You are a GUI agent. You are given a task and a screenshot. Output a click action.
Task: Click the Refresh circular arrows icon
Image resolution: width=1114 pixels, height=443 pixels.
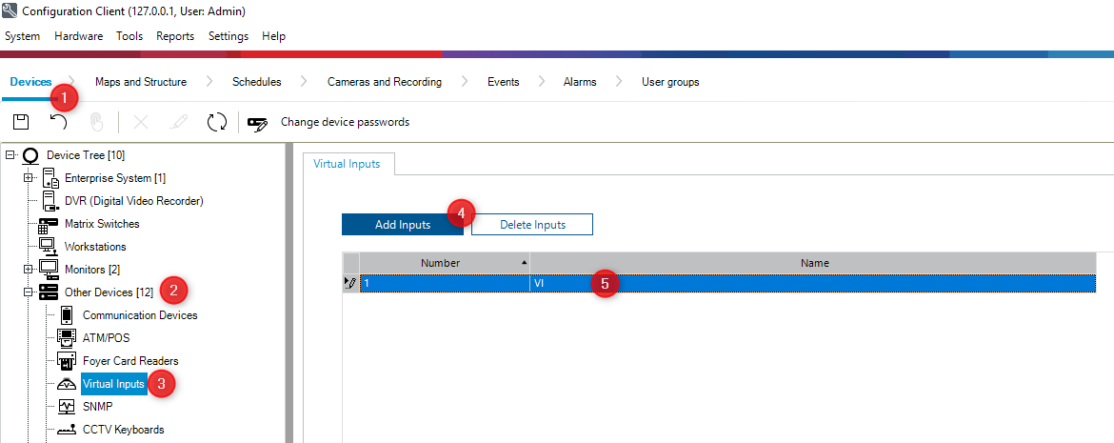216,122
